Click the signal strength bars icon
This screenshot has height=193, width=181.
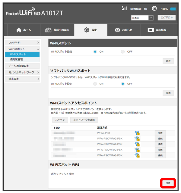coord(124,9)
